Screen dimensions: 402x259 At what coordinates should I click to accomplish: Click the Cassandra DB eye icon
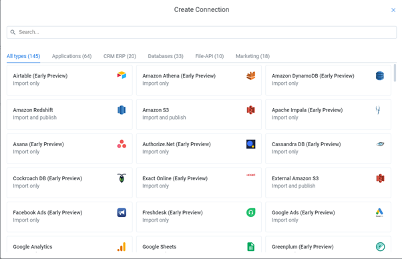tap(380, 144)
